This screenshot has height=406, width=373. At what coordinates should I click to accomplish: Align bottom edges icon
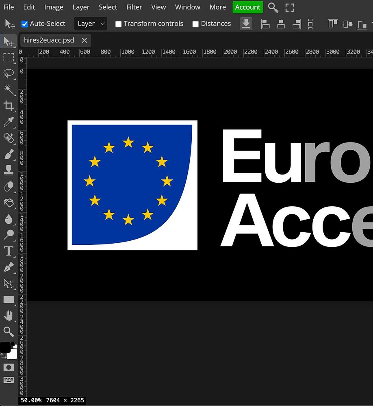(362, 25)
